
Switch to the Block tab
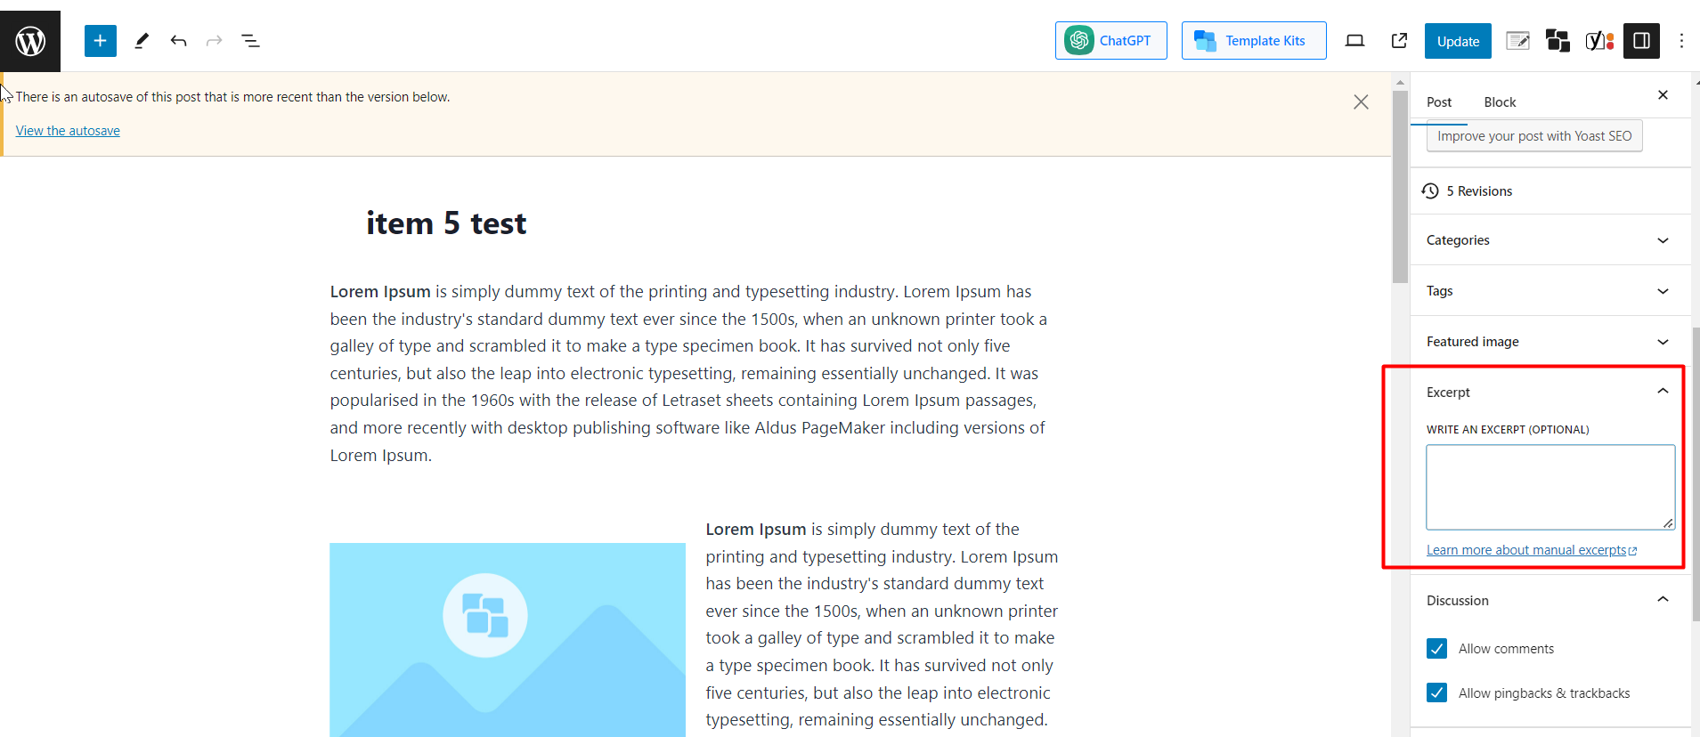click(1500, 102)
